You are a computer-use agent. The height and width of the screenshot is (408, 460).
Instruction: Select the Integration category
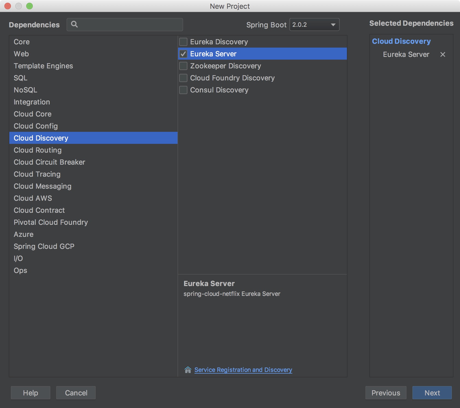click(93, 102)
